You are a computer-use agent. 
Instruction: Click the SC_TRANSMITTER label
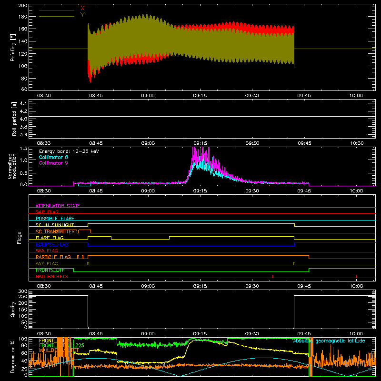(x=55, y=231)
